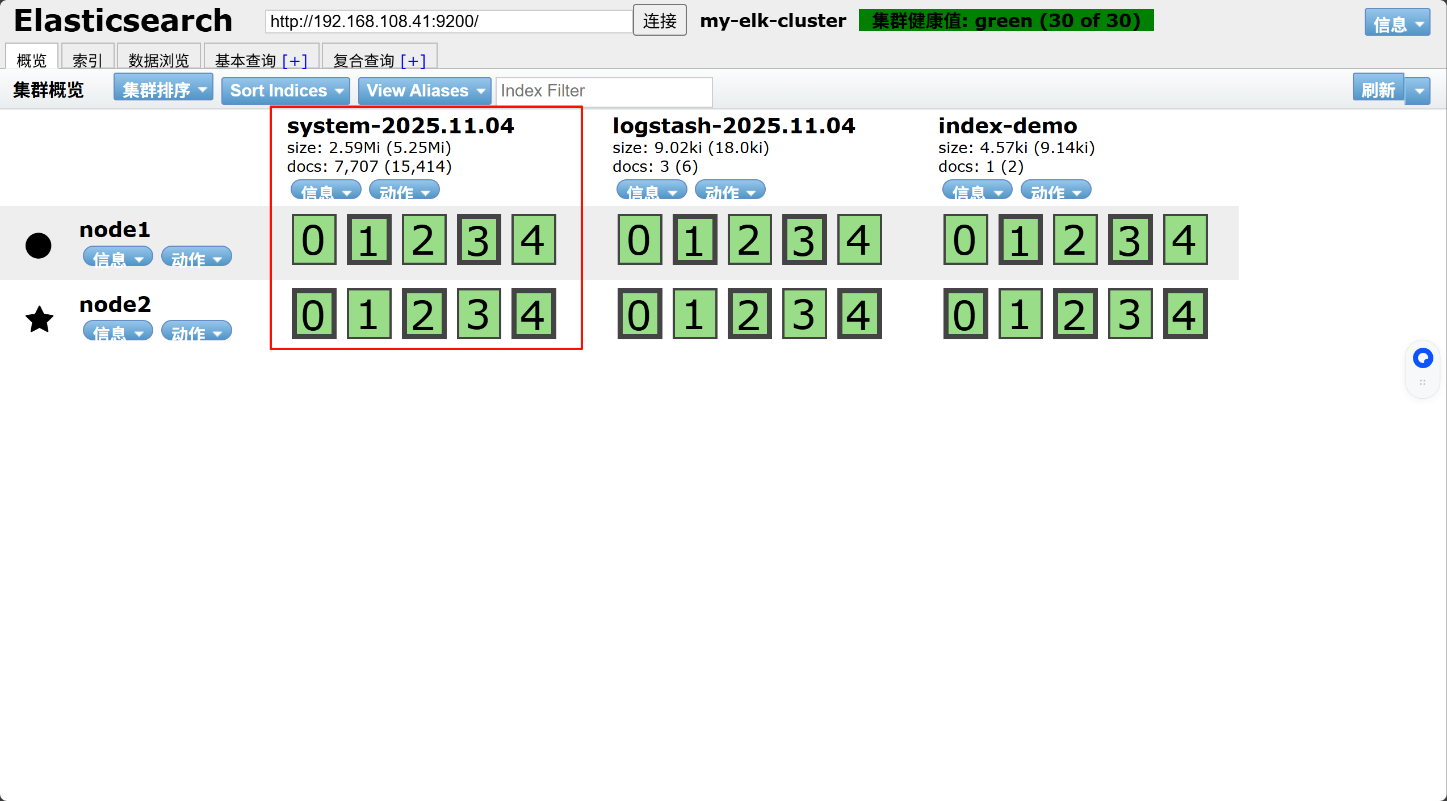Image resolution: width=1447 pixels, height=801 pixels.
Task: Click the master node star icon for node2
Action: (x=40, y=319)
